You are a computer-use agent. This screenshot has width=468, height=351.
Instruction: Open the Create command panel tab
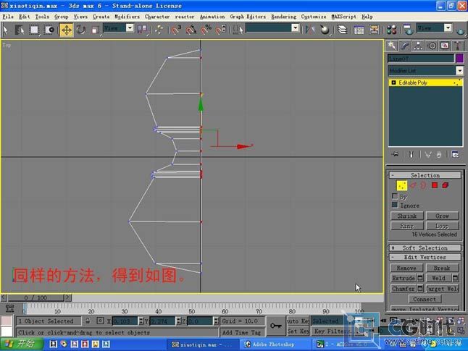coord(391,46)
